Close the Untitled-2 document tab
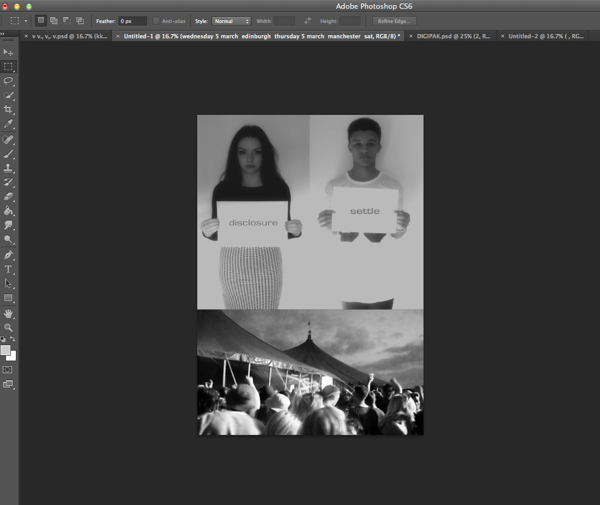 click(x=502, y=36)
